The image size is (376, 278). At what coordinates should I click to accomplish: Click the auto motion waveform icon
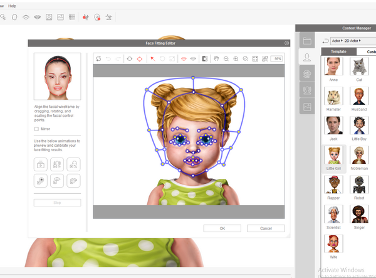coord(108,17)
